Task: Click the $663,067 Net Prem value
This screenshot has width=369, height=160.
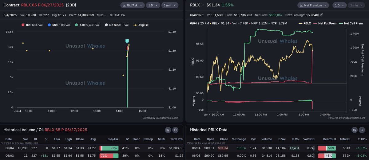Action: coord(275,14)
